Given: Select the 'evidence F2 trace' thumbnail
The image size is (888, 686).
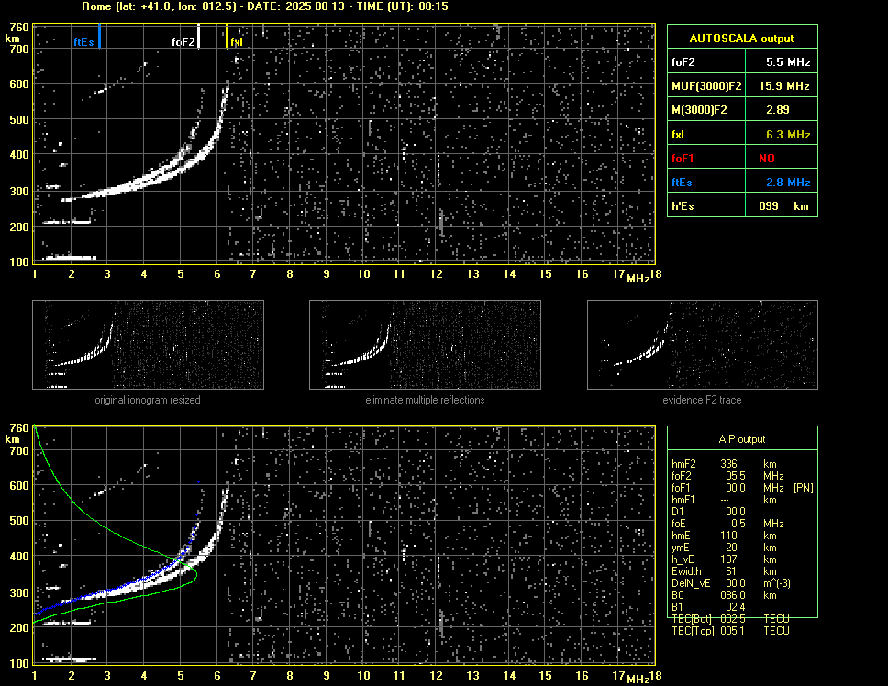Looking at the screenshot, I should tap(703, 345).
